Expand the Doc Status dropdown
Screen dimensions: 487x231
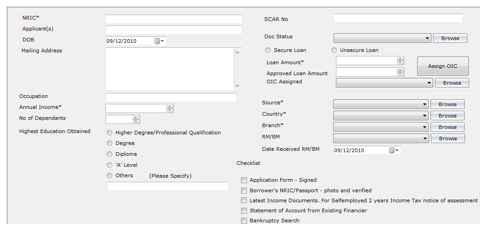pos(382,38)
